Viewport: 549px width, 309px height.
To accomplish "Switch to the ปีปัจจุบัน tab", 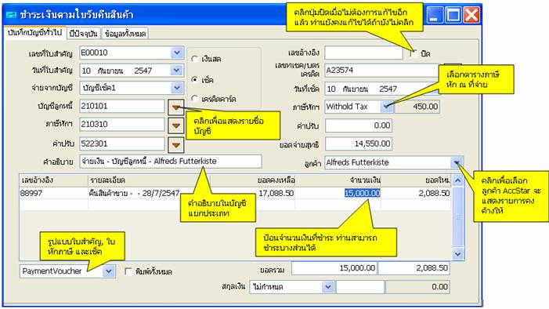I will (83, 34).
